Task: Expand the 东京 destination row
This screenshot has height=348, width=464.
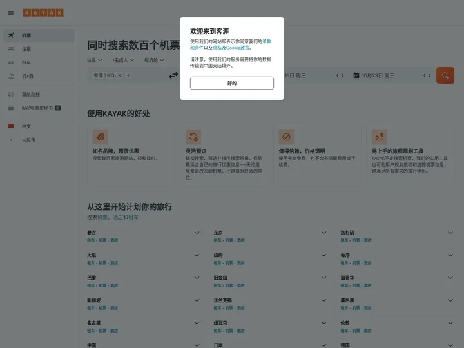Action: 324,233
